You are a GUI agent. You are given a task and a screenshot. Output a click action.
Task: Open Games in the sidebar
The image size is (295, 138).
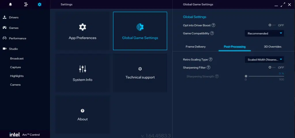point(14,28)
